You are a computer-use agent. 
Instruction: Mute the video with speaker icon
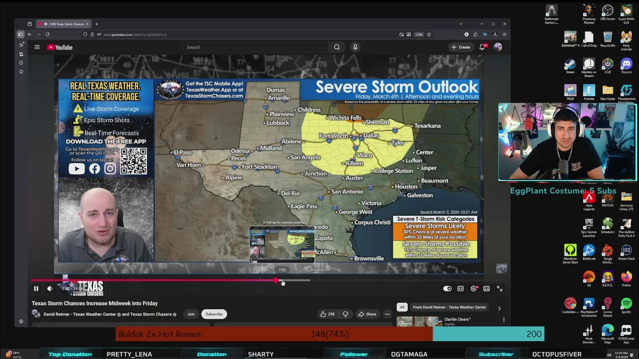(x=49, y=289)
